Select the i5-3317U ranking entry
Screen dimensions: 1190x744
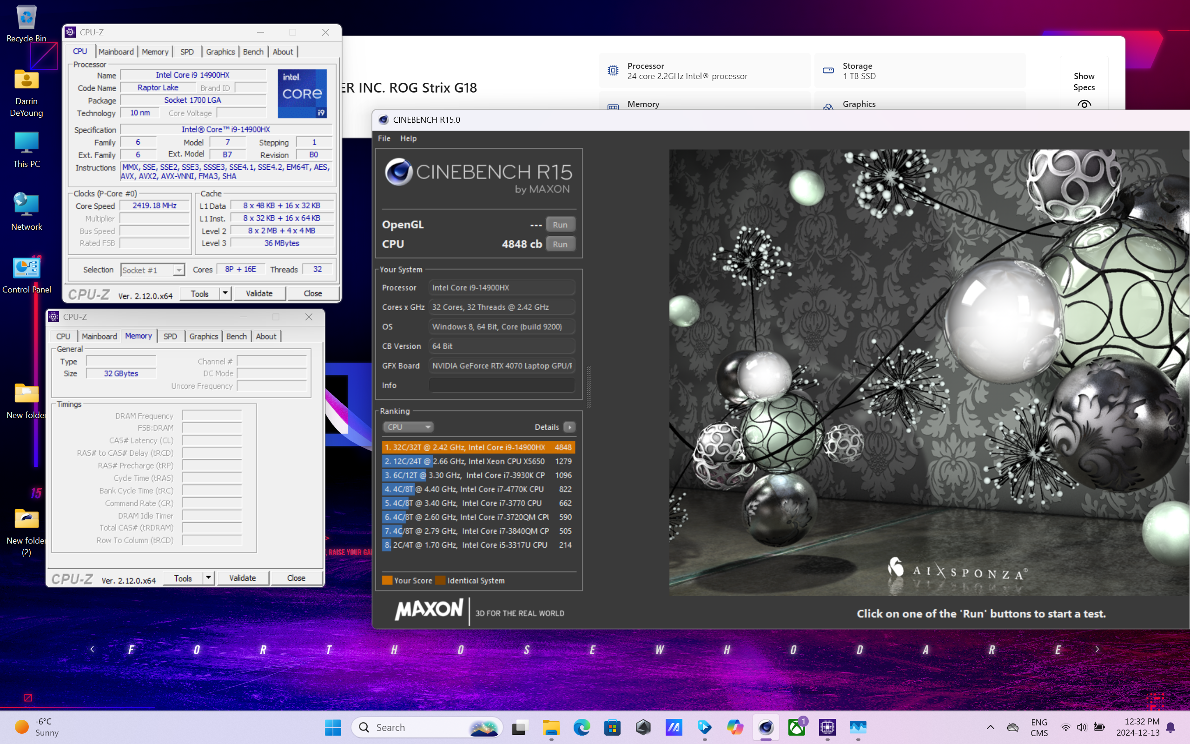pyautogui.click(x=478, y=545)
